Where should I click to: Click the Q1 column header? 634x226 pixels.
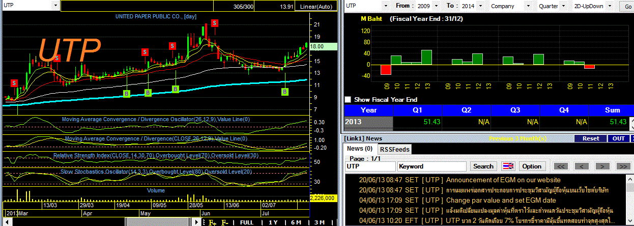(418, 110)
